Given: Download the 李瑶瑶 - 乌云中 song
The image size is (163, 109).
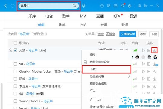Looking at the screenshot, I should (x=154, y=86).
